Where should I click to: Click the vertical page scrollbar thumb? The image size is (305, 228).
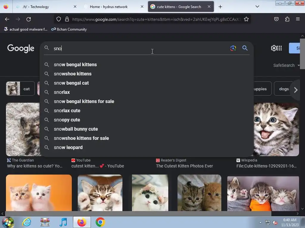point(303,54)
